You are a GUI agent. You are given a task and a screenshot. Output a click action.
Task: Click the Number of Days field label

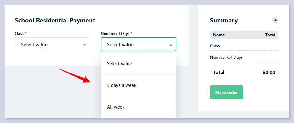[x=115, y=33]
